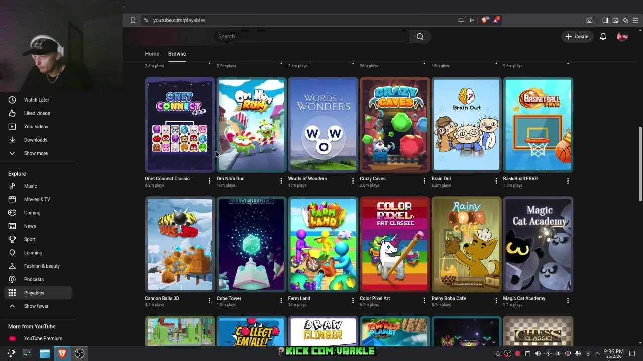Image resolution: width=643 pixels, height=361 pixels.
Task: Open the Color Pixel Art thumbnail
Action: point(395,244)
